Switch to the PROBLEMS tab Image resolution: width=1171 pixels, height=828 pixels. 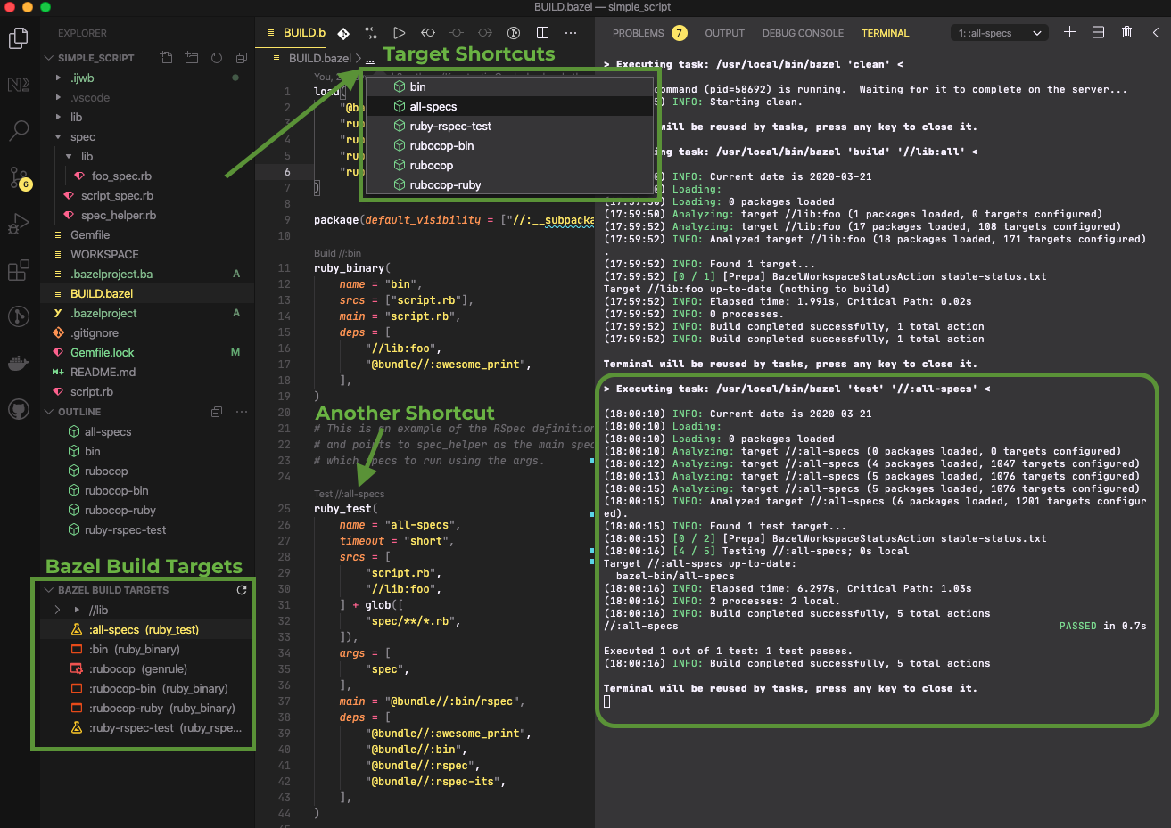pyautogui.click(x=638, y=33)
